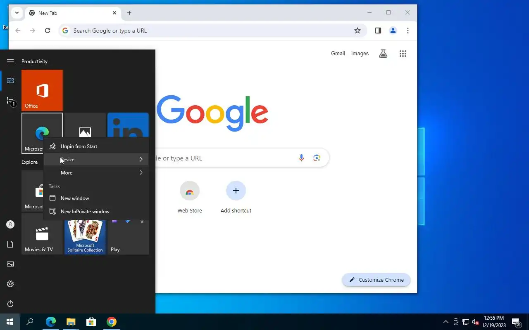Screen dimensions: 529x330
Task: Open Settings gear in Start sidebar
Action: tap(10, 284)
